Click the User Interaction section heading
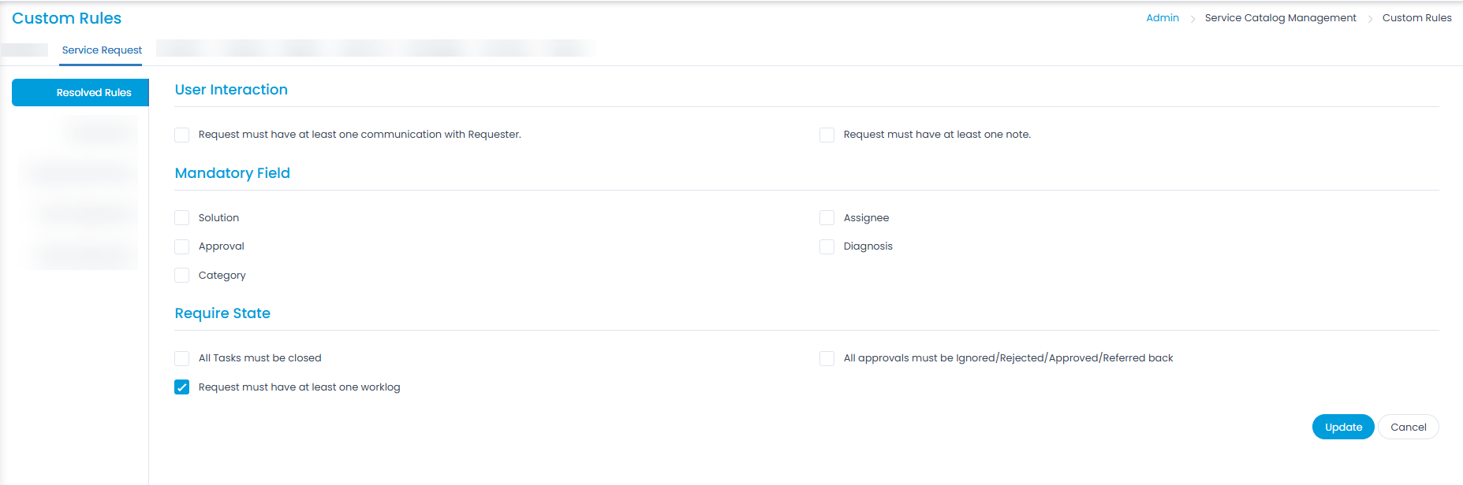 coord(231,90)
